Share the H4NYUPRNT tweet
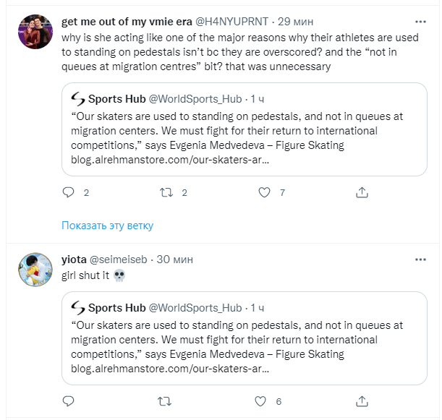This screenshot has width=442, height=420. click(x=362, y=193)
